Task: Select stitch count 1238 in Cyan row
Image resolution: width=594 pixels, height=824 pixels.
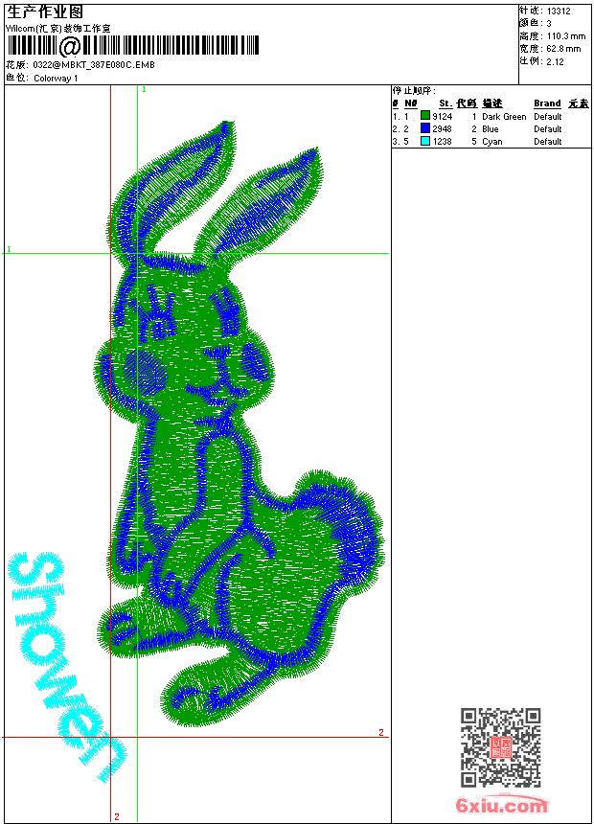Action: 442,142
